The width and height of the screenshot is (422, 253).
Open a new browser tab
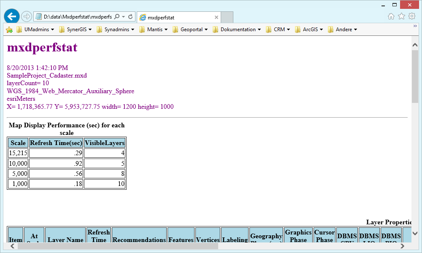pyautogui.click(x=227, y=17)
